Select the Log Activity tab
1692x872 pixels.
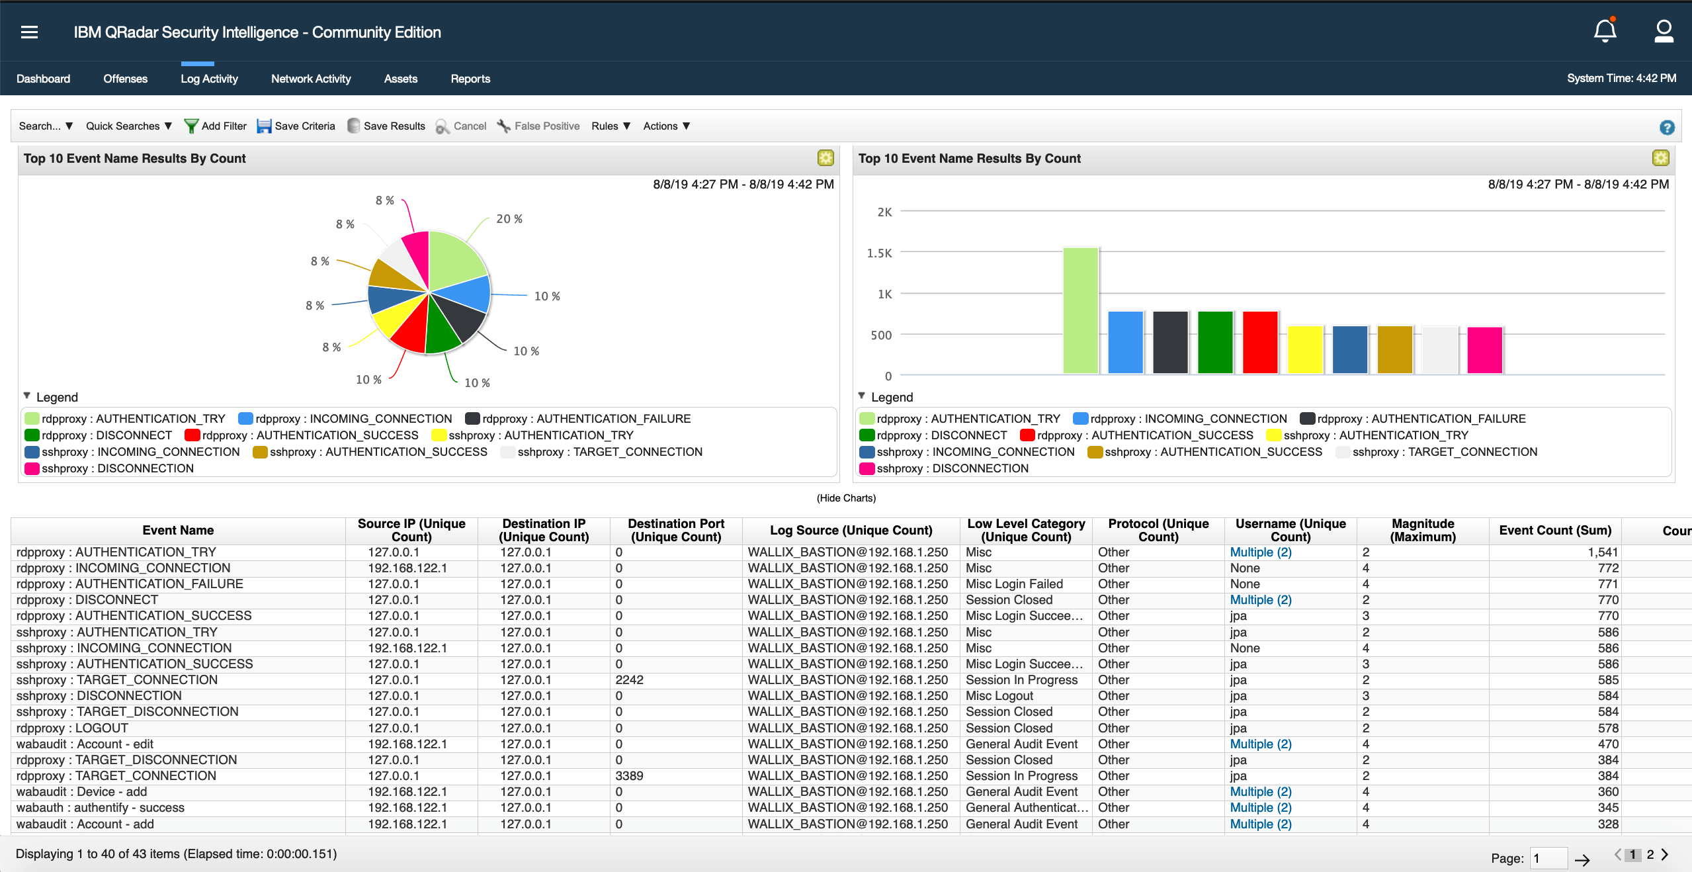(209, 79)
